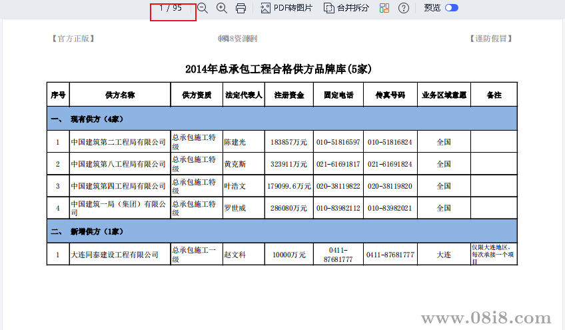Select supplier name 中国建筑第二工程局有限公司
The width and height of the screenshot is (565, 330).
[x=118, y=142]
